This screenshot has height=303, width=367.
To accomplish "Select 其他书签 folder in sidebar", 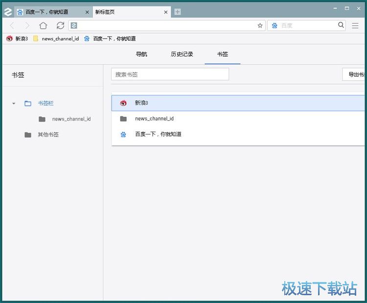I will coord(48,134).
